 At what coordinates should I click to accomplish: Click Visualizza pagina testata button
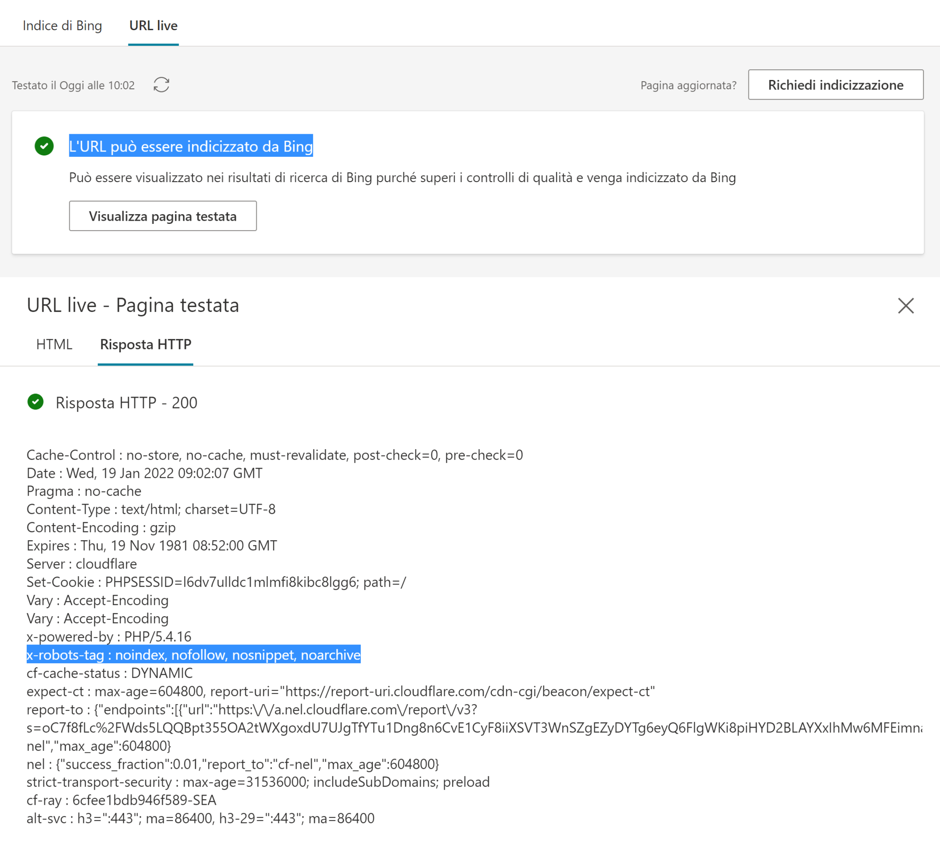click(163, 216)
